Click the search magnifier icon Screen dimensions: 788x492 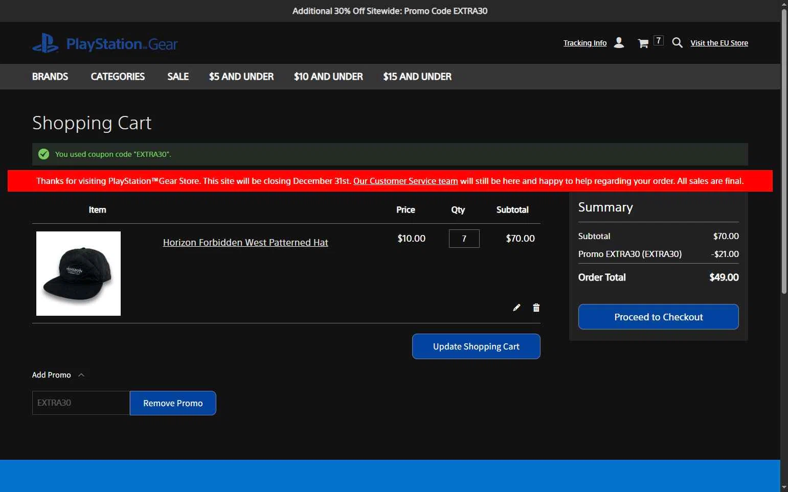point(677,43)
